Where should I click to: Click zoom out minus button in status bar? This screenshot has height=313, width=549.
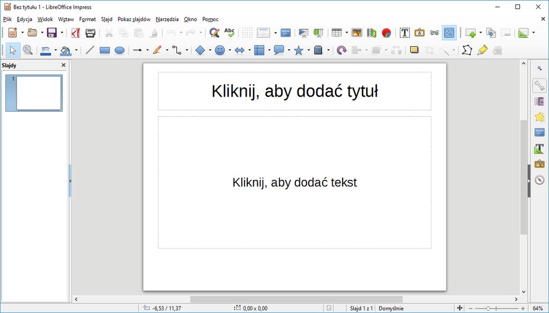pyautogui.click(x=471, y=309)
